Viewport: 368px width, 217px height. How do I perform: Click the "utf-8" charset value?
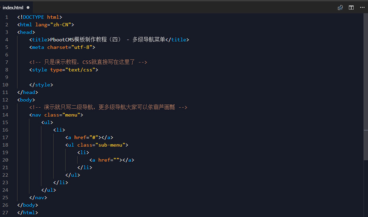pyautogui.click(x=83, y=47)
